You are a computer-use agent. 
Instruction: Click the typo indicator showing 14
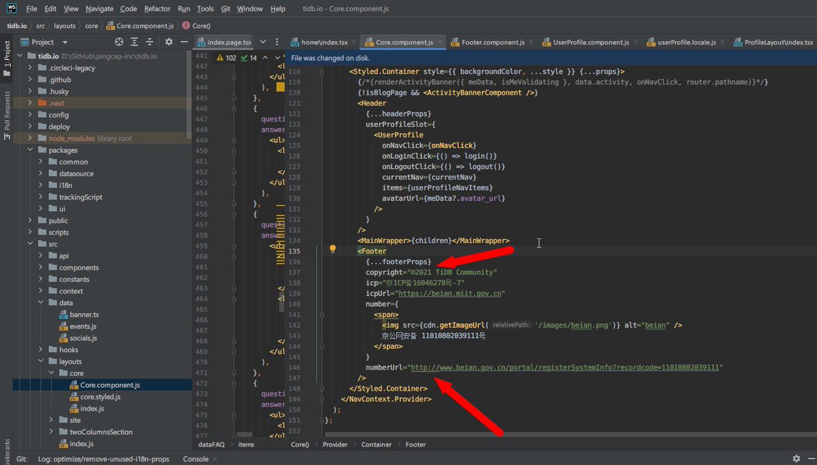click(249, 58)
